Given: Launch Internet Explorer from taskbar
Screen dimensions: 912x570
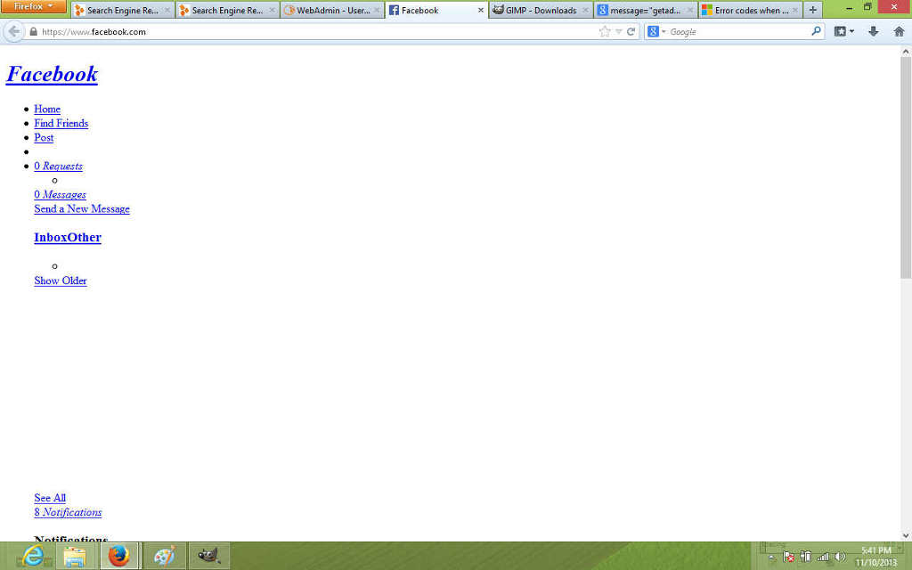Looking at the screenshot, I should (x=33, y=556).
